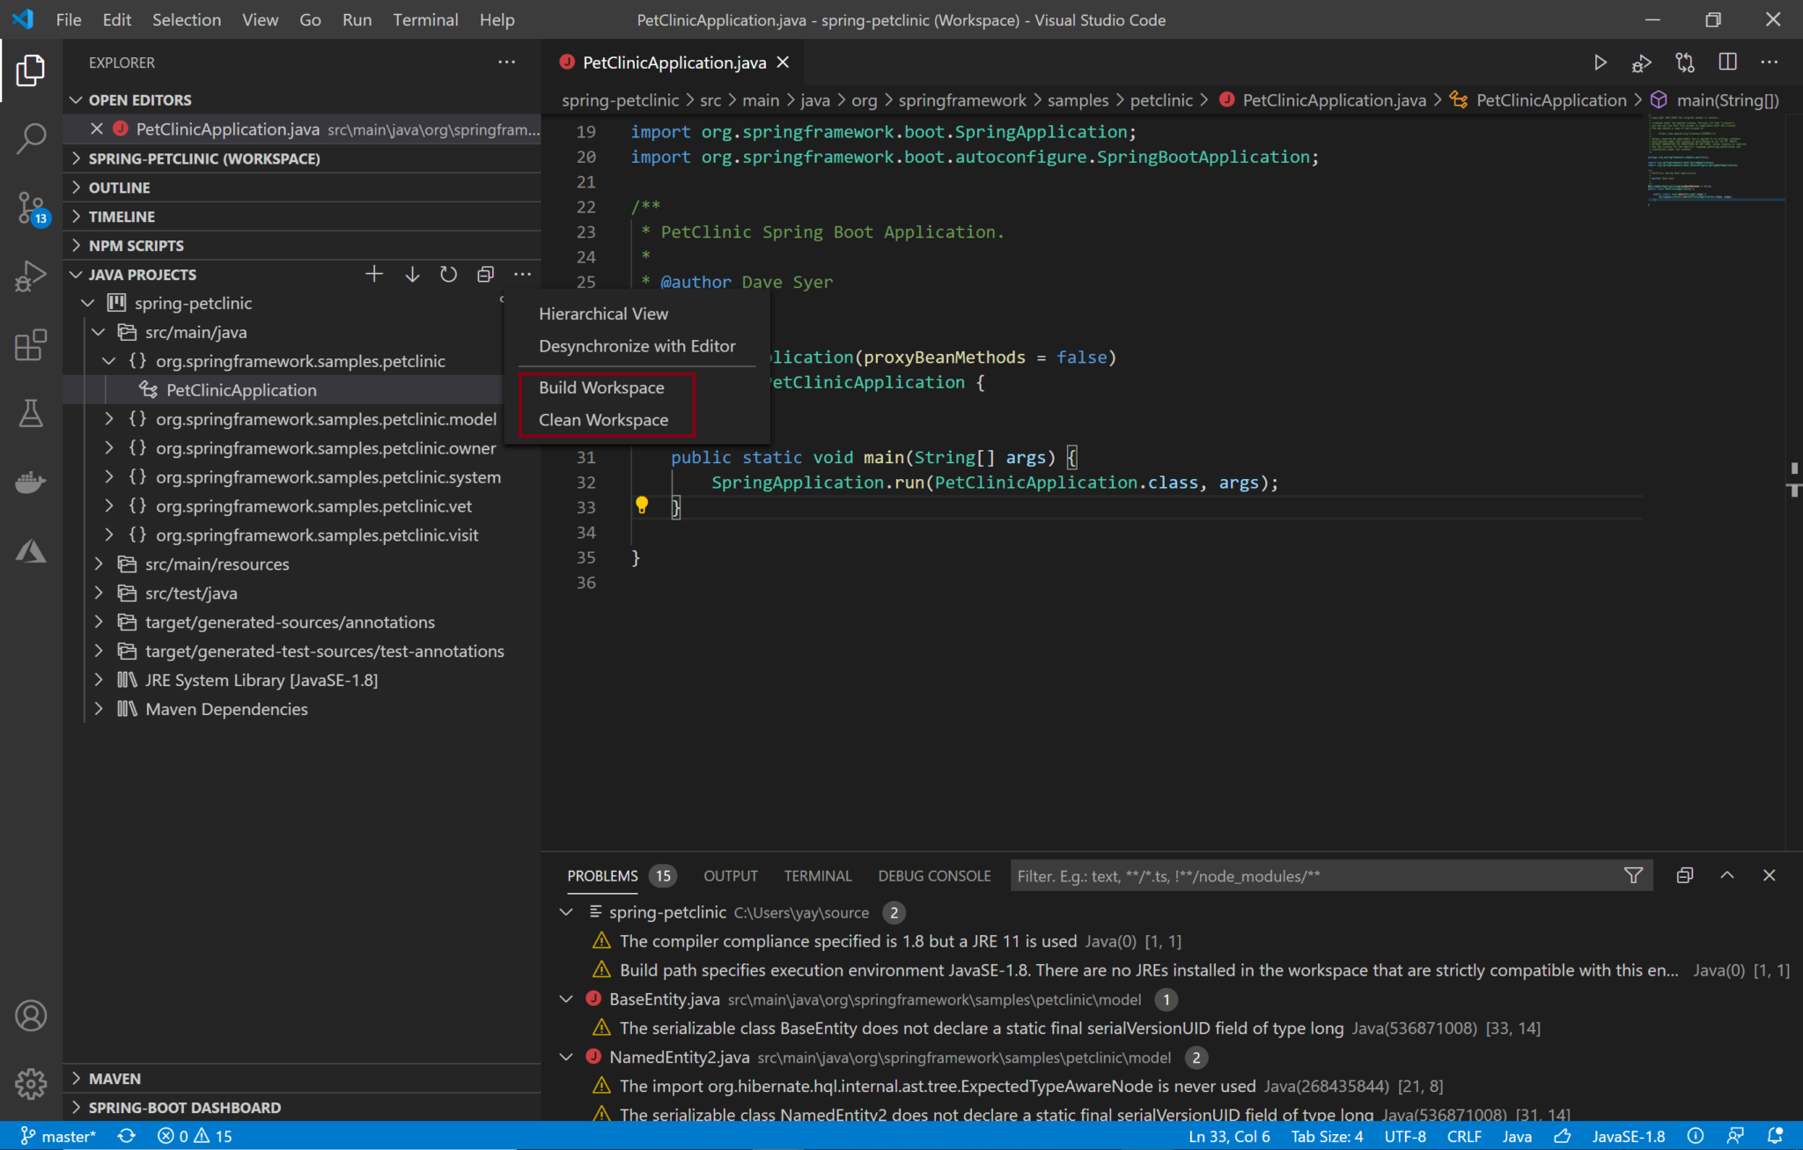
Task: Select 'Clean Workspace' from context menu
Action: (x=602, y=419)
